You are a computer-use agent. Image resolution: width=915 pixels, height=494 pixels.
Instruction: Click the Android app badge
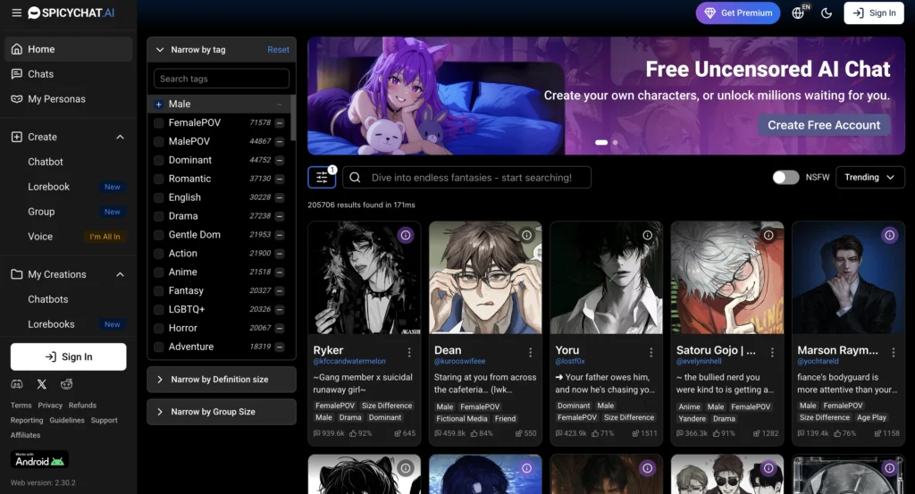pos(39,459)
